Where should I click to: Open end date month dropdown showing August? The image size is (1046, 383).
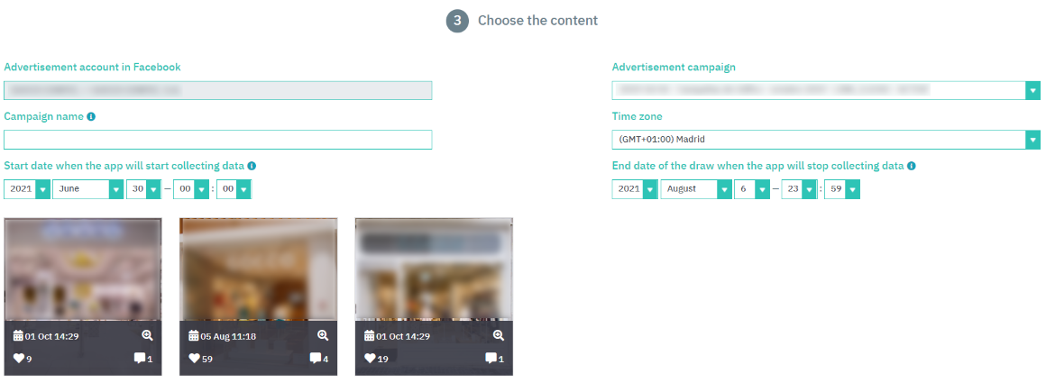click(696, 189)
